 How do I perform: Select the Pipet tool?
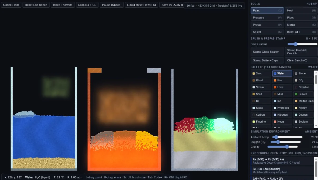301,17
